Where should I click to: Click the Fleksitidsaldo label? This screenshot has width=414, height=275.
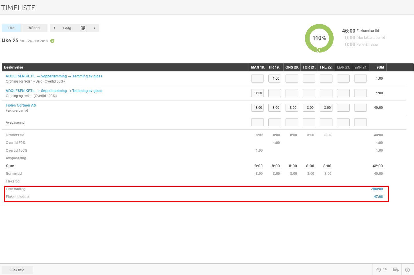(x=17, y=197)
